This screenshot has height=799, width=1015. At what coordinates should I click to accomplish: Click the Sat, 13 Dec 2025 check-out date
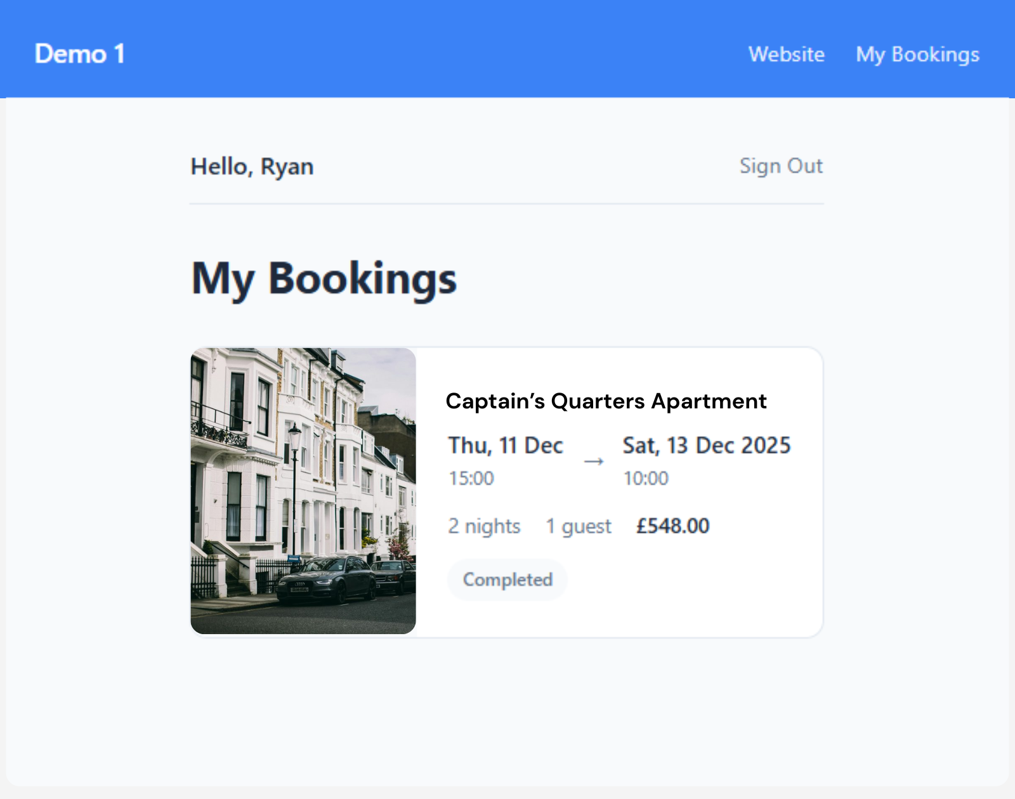[x=706, y=446]
